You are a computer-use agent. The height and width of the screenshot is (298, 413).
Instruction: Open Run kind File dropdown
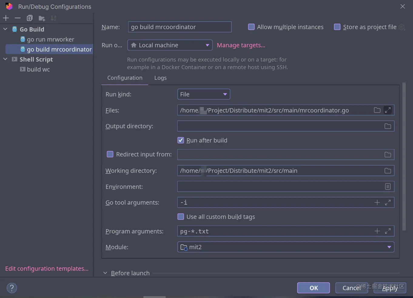click(x=203, y=94)
